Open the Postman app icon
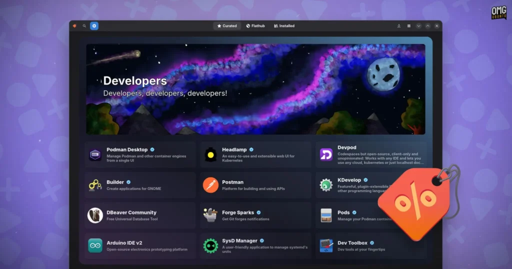512x269 pixels. click(x=210, y=185)
